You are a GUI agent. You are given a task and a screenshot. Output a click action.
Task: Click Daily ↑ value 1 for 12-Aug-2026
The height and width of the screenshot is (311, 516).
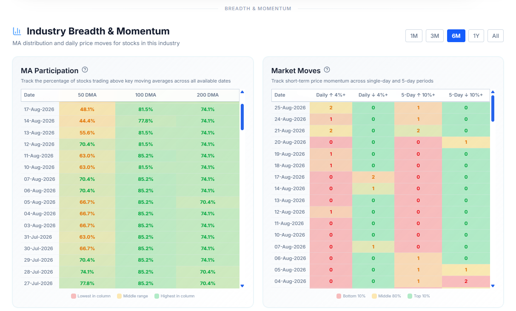[331, 212]
